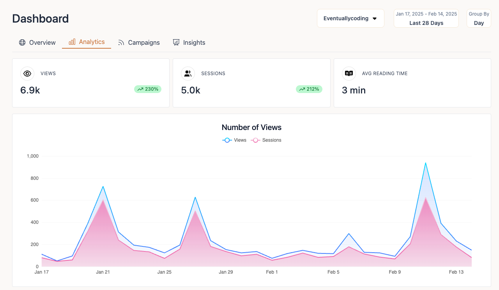Select the bar chart icon on Analytics tab

[72, 42]
